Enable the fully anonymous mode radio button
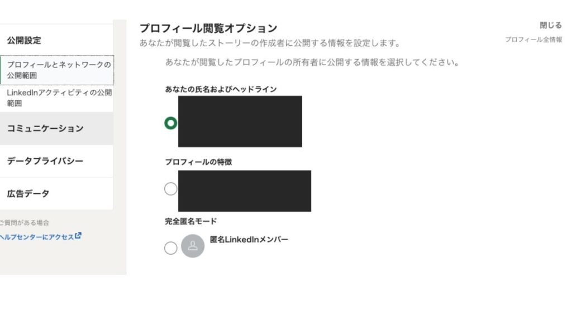Image resolution: width=572 pixels, height=321 pixels. [x=171, y=248]
